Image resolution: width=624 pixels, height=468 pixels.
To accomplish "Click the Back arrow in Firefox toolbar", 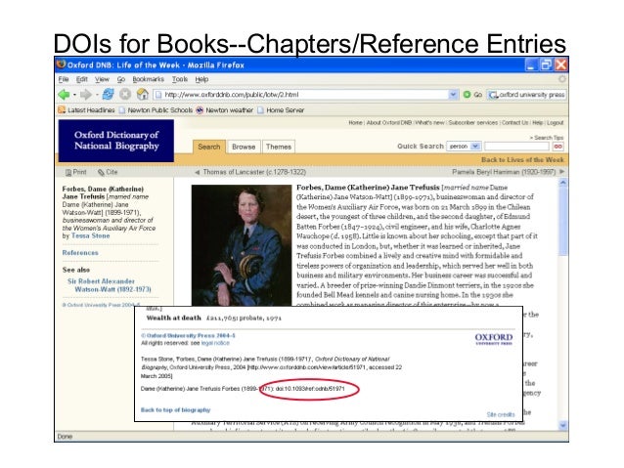I will pos(64,95).
